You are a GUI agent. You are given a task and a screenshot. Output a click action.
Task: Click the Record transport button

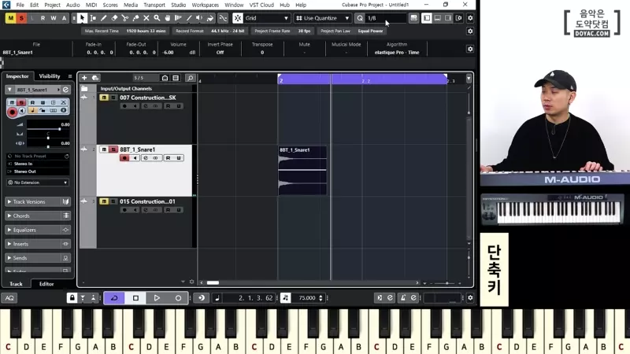pos(178,298)
